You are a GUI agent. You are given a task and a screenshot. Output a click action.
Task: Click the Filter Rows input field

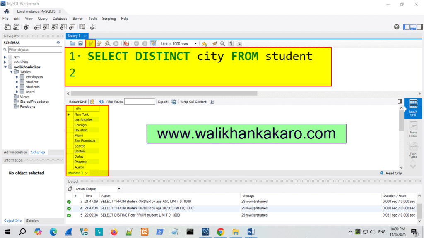(x=140, y=102)
